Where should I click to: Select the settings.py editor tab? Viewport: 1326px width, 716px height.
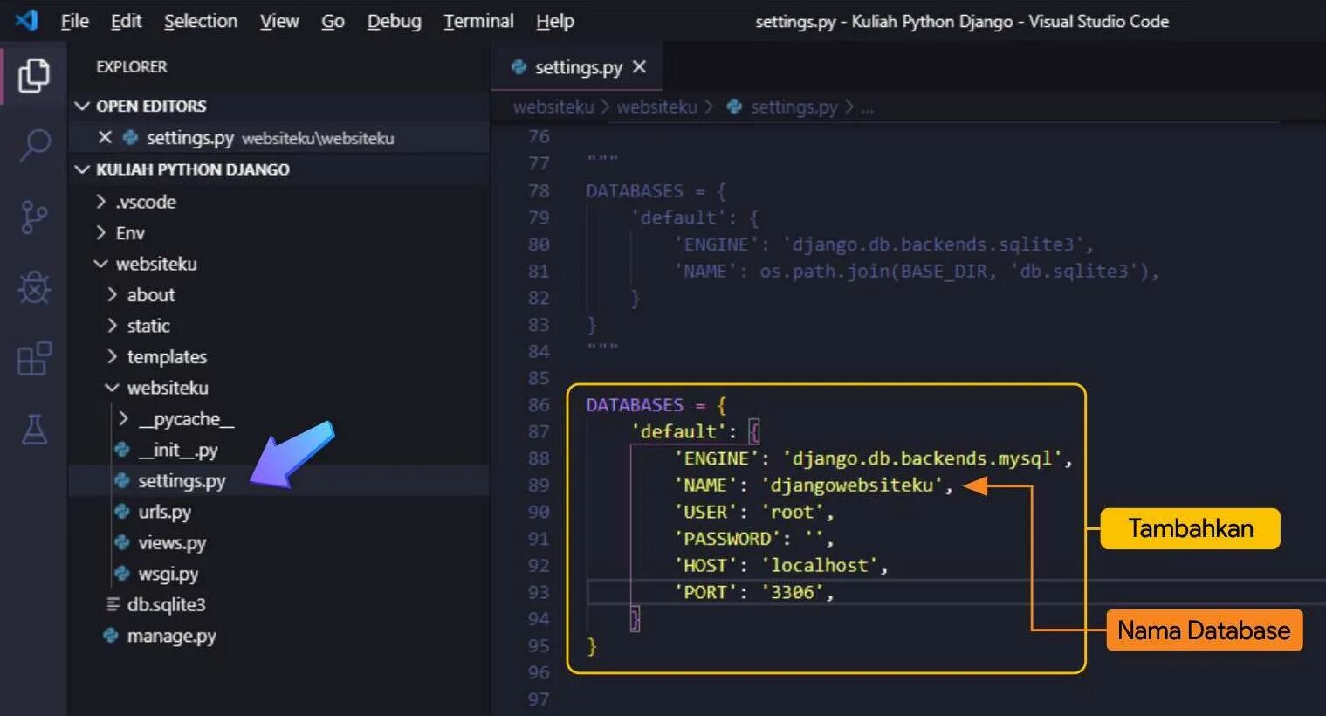tap(578, 67)
